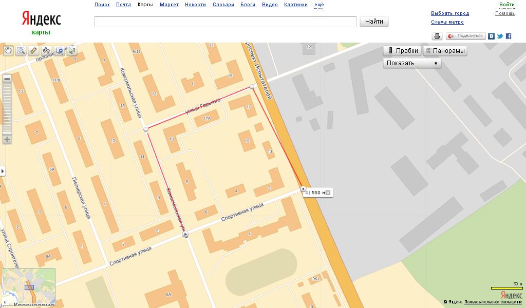The width and height of the screenshot is (526, 308).
Task: Share the map on Twitter
Action: [500, 36]
